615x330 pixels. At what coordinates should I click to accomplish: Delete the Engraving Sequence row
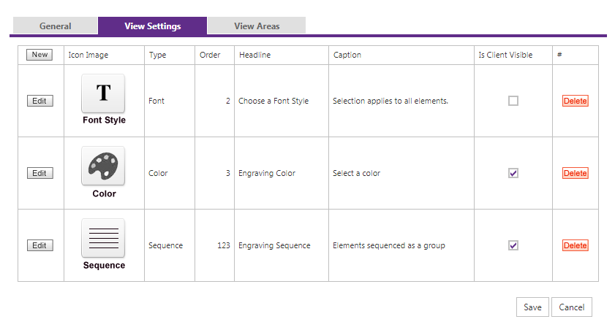(x=575, y=245)
